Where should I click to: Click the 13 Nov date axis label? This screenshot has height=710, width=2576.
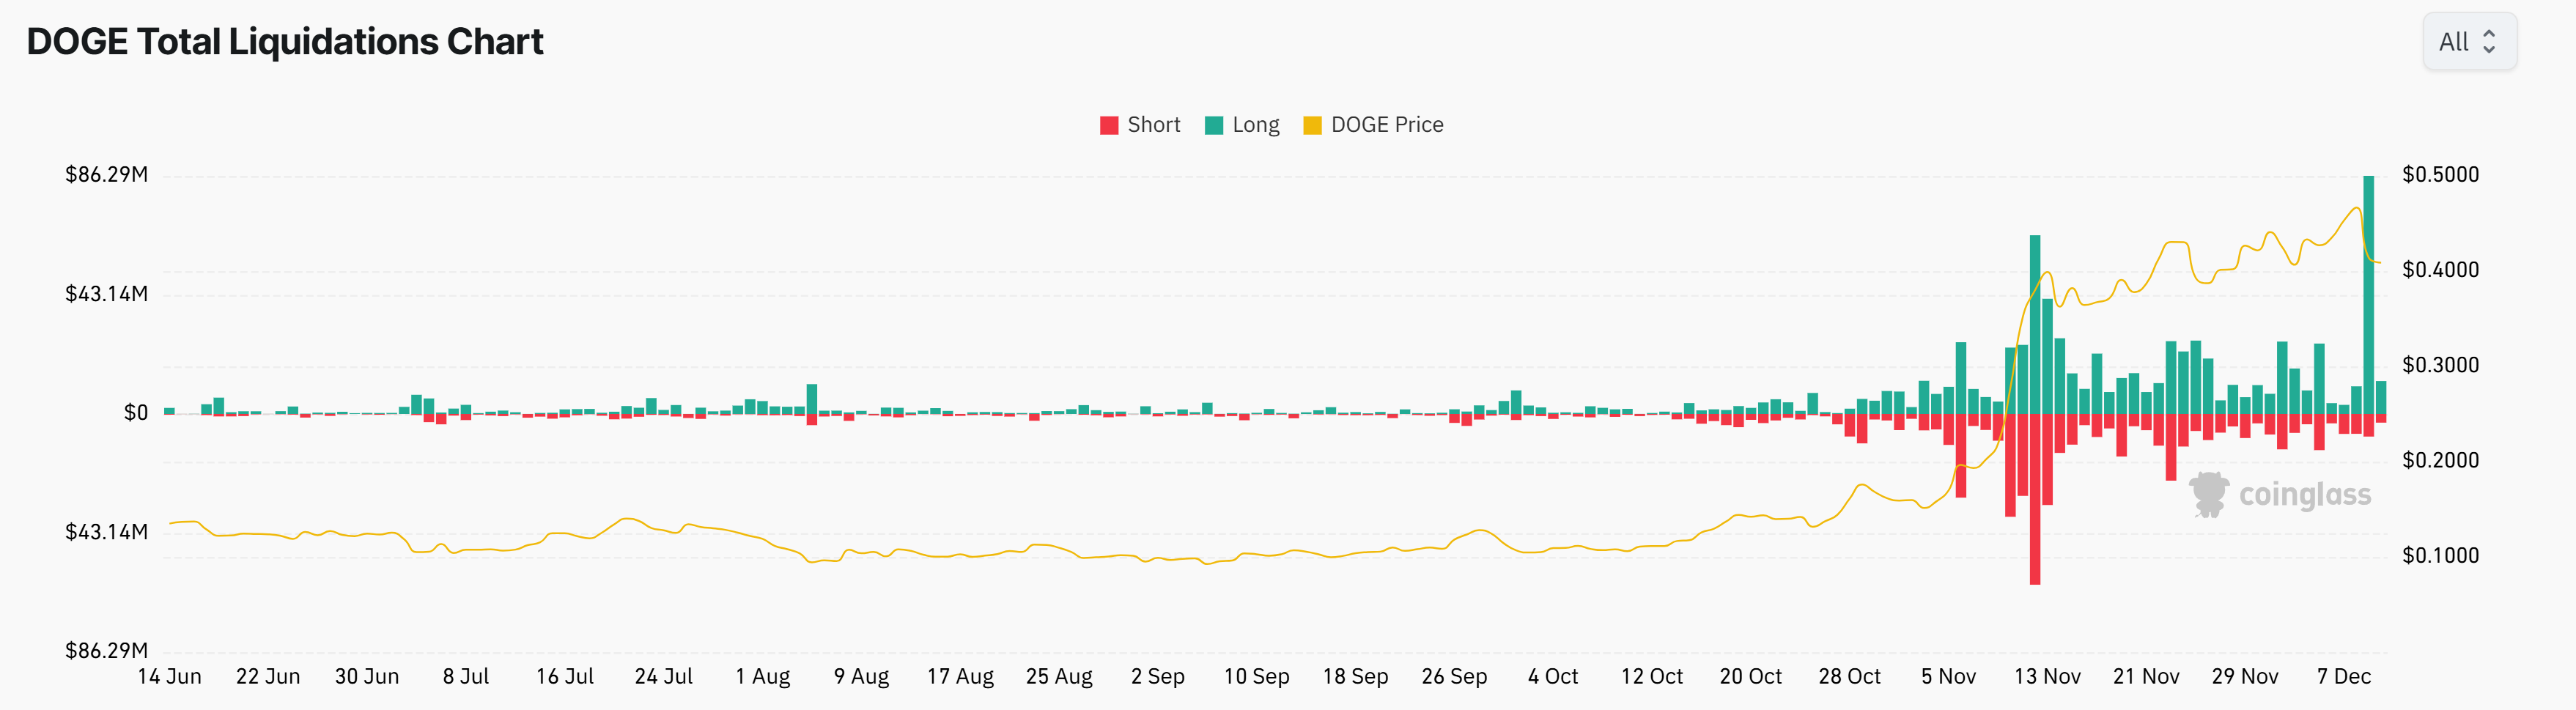2047,677
